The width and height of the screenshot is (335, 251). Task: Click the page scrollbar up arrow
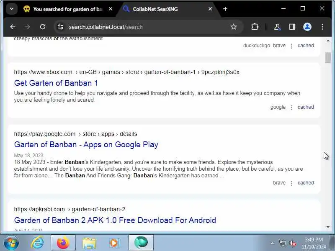point(328,41)
